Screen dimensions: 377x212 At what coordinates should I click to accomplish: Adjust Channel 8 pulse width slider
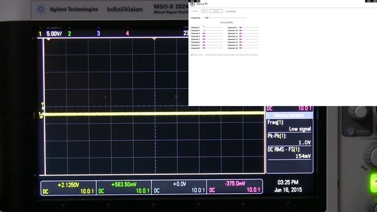pos(213,48)
